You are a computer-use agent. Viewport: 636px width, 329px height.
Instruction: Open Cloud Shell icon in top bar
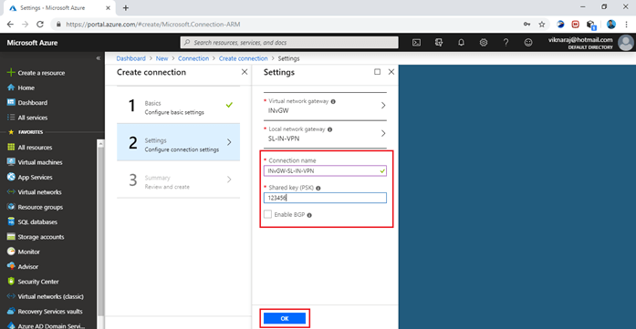click(x=417, y=43)
